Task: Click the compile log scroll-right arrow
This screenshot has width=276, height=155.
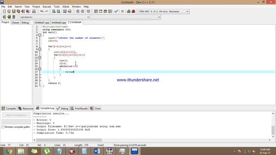Action: (x=270, y=140)
